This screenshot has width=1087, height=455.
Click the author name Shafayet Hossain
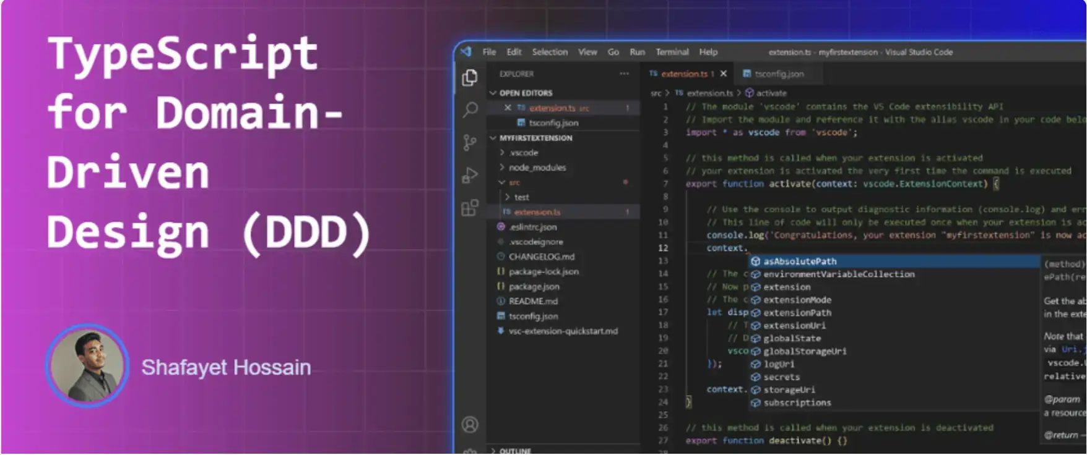point(226,367)
